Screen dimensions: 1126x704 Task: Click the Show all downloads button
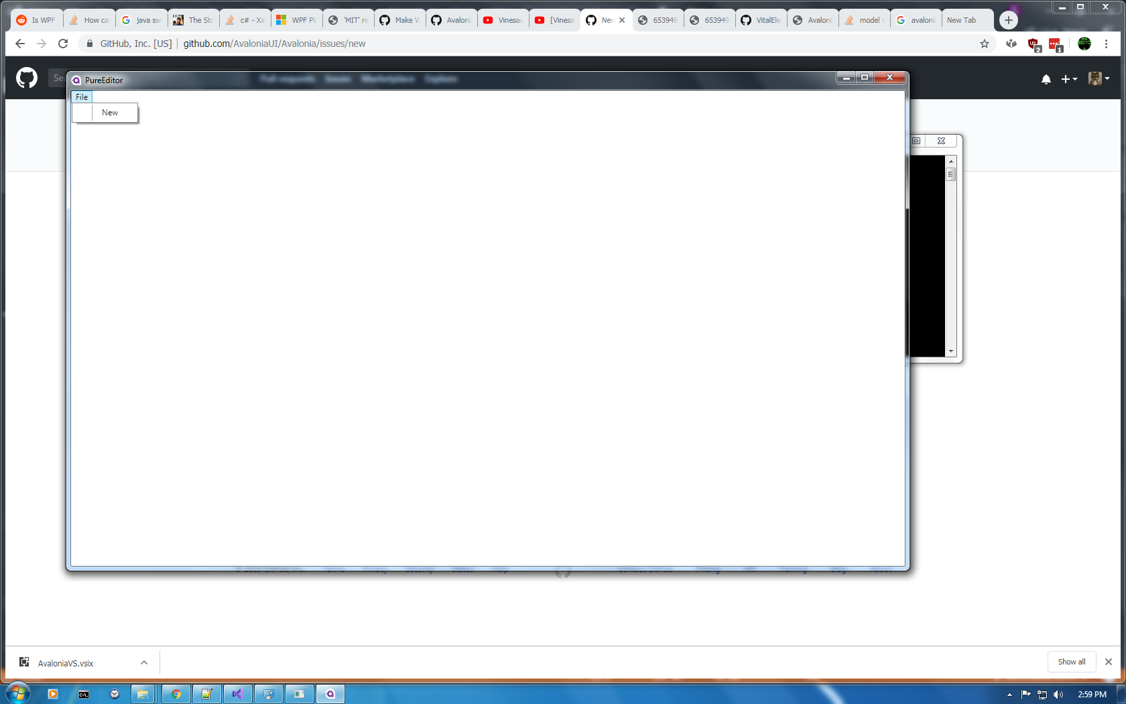coord(1071,662)
